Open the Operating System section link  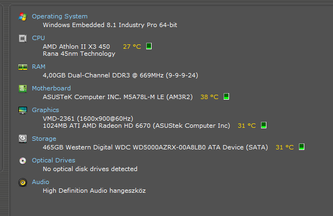60,16
